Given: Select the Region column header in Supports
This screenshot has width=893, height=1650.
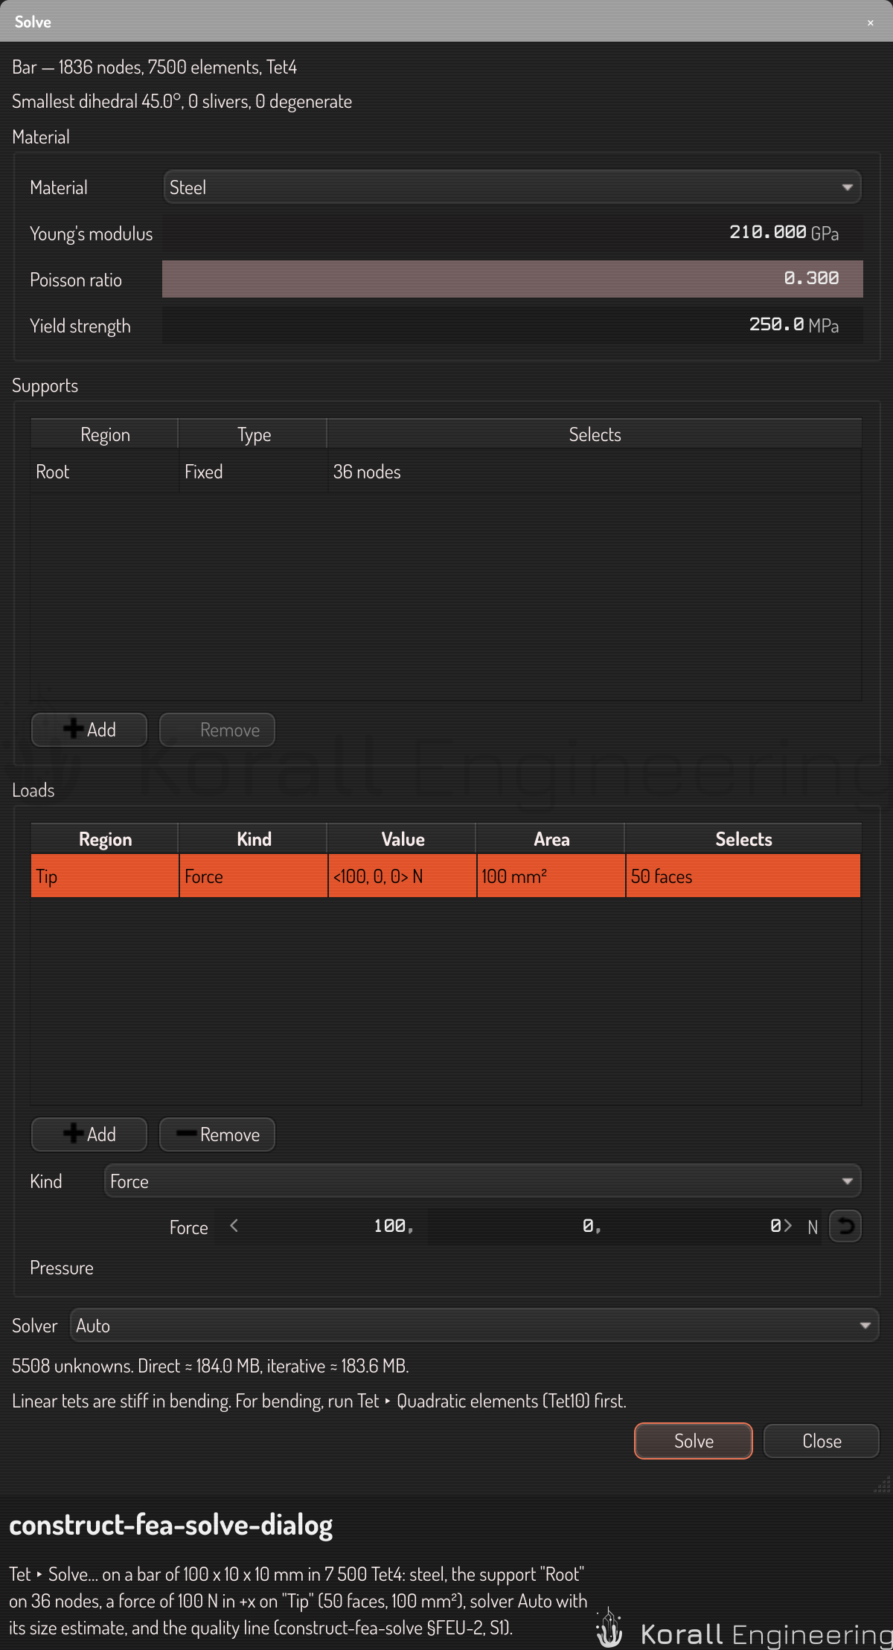Looking at the screenshot, I should pyautogui.click(x=104, y=434).
